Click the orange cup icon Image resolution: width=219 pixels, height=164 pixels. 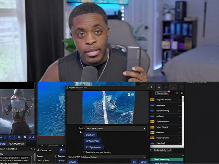pyautogui.click(x=19, y=137)
